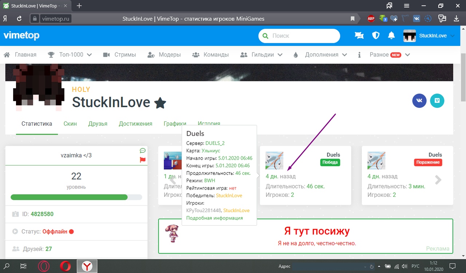This screenshot has height=273, width=466.
Task: Click the level progress bar
Action: coord(76,197)
